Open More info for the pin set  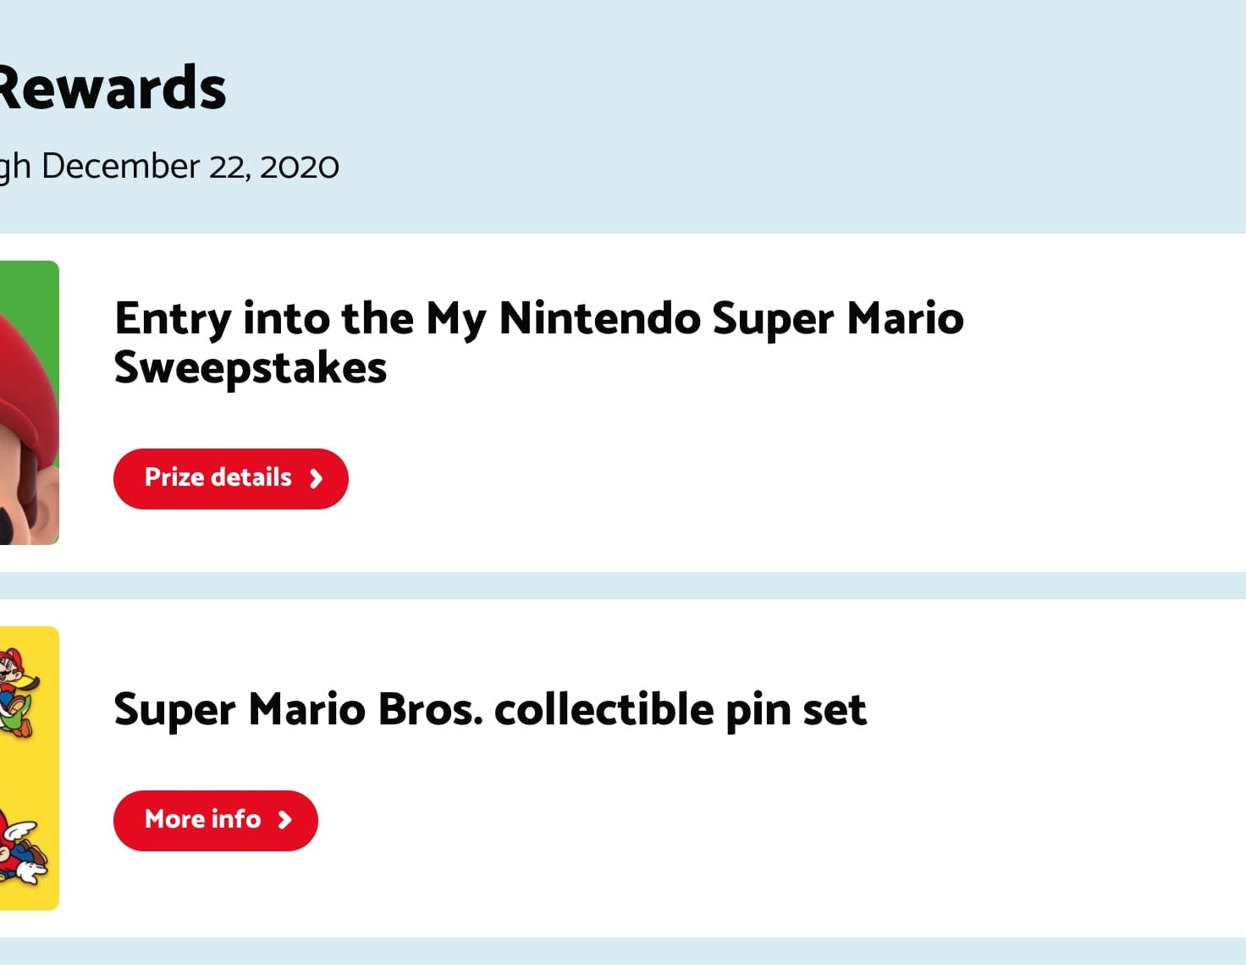coord(203,820)
